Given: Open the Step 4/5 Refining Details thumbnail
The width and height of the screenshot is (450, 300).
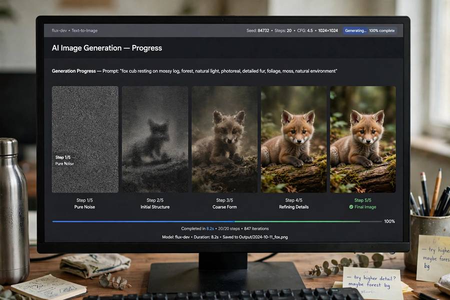Looking at the screenshot, I should (x=293, y=139).
